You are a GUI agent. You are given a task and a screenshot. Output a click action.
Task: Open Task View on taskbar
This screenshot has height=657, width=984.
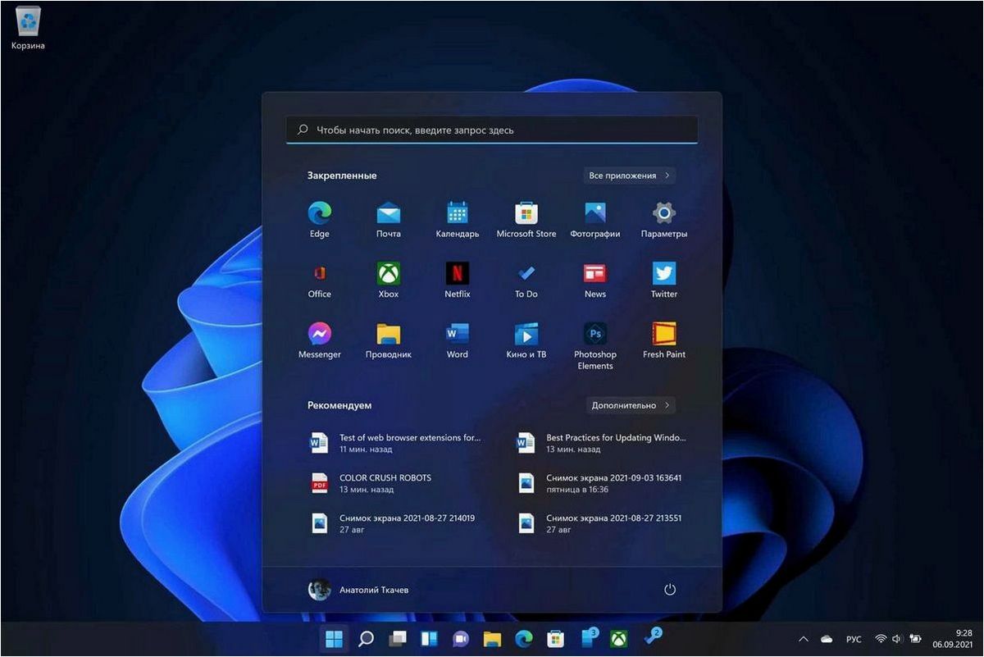tap(398, 639)
